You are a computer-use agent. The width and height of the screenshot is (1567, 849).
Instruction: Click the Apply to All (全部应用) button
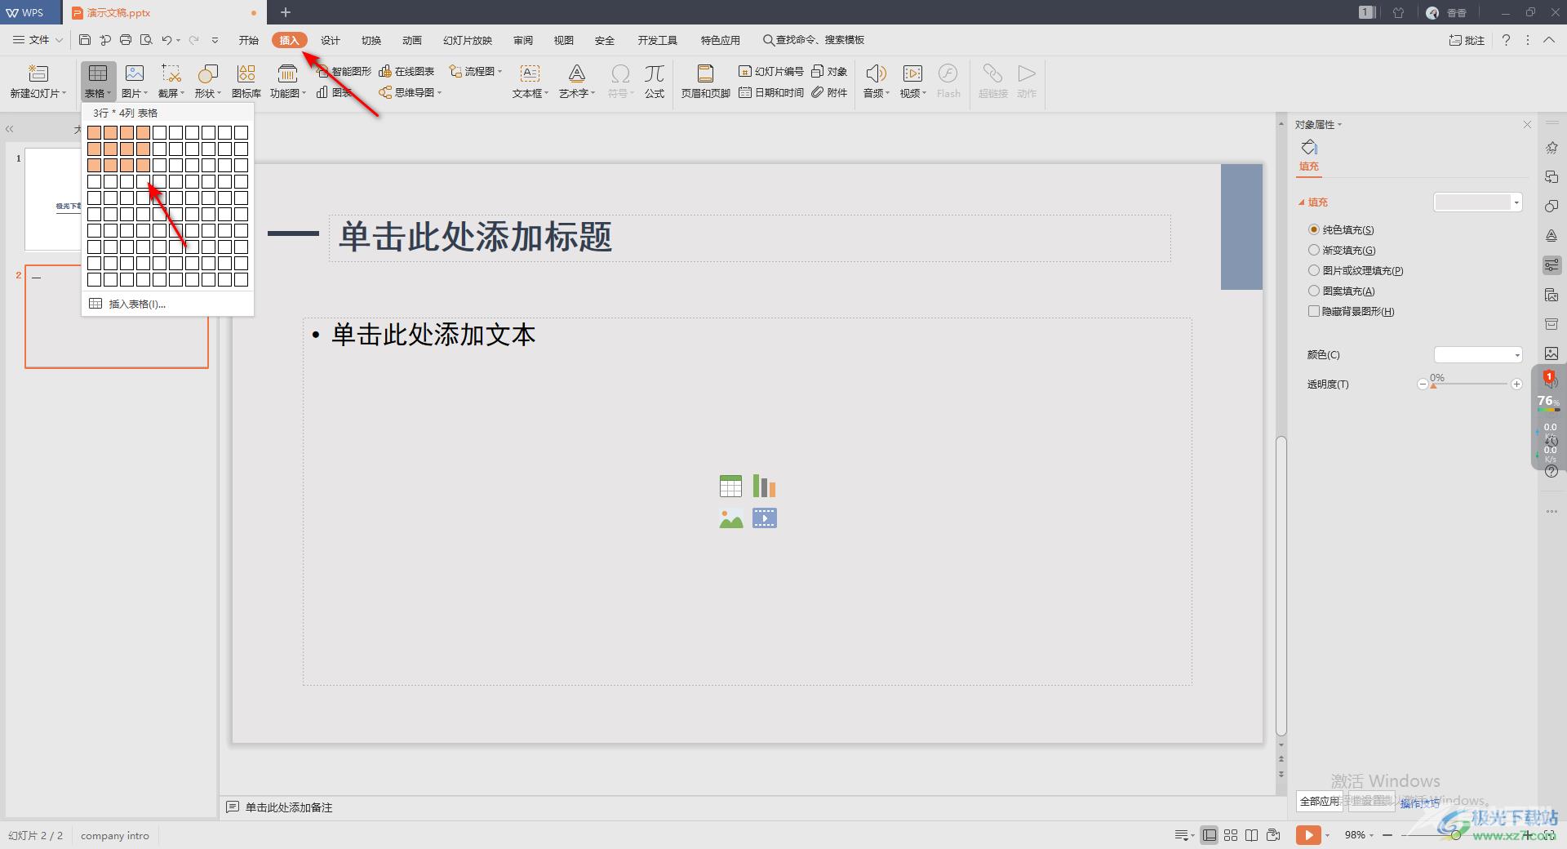pyautogui.click(x=1319, y=801)
